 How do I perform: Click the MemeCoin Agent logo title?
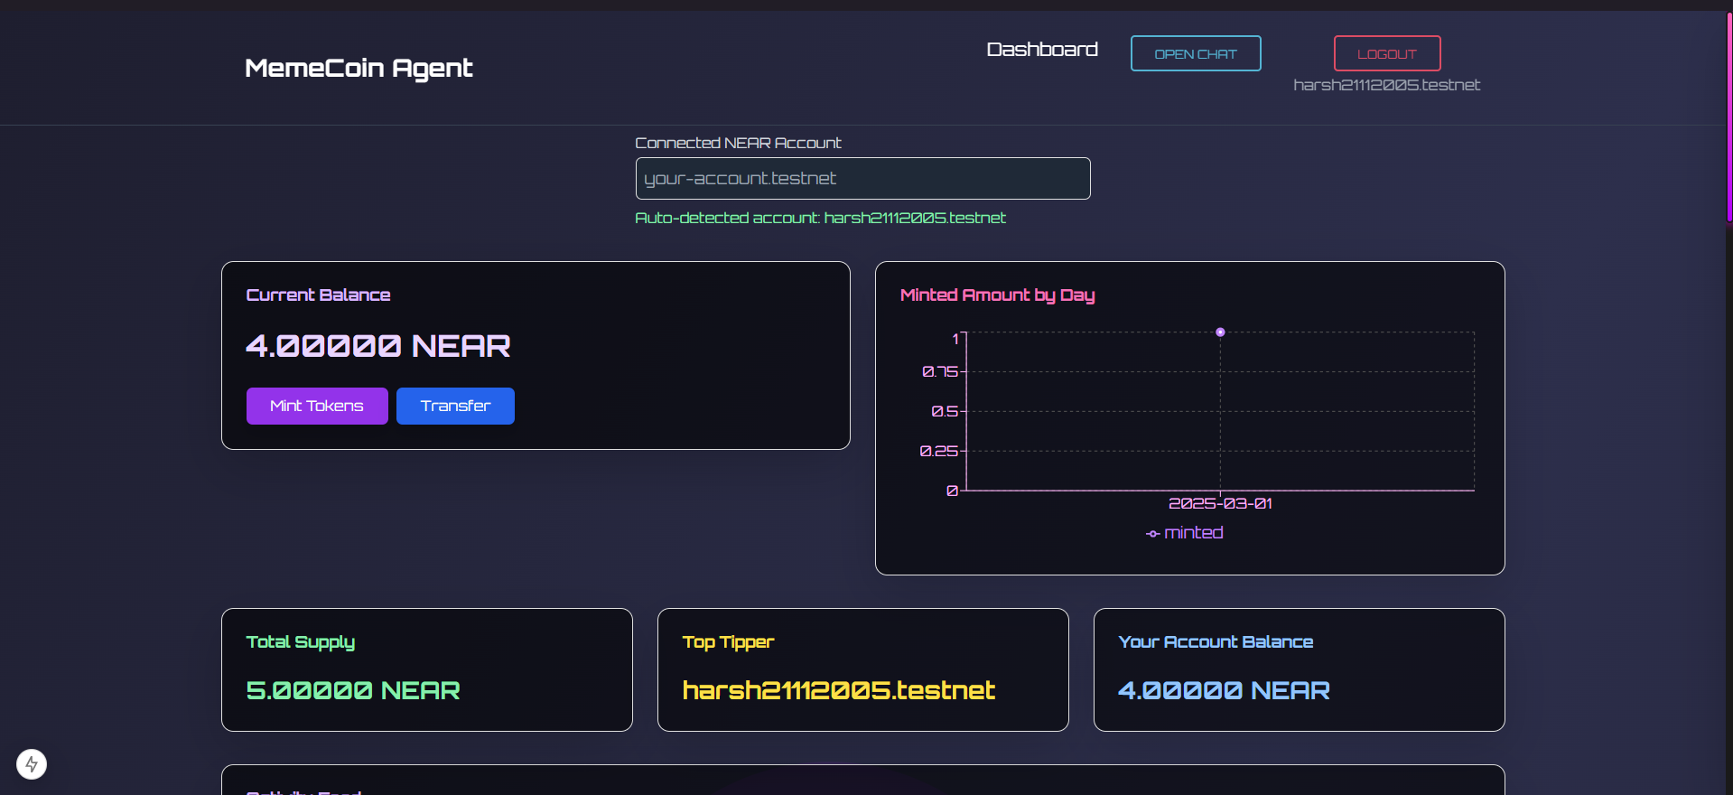coord(359,68)
